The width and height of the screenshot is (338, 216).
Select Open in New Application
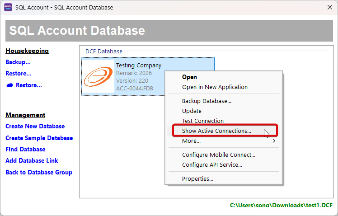[215, 87]
